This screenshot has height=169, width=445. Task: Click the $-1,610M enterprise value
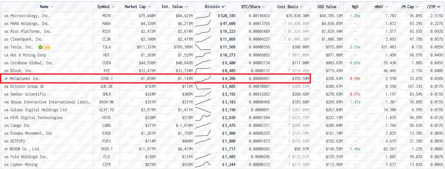(x=184, y=125)
